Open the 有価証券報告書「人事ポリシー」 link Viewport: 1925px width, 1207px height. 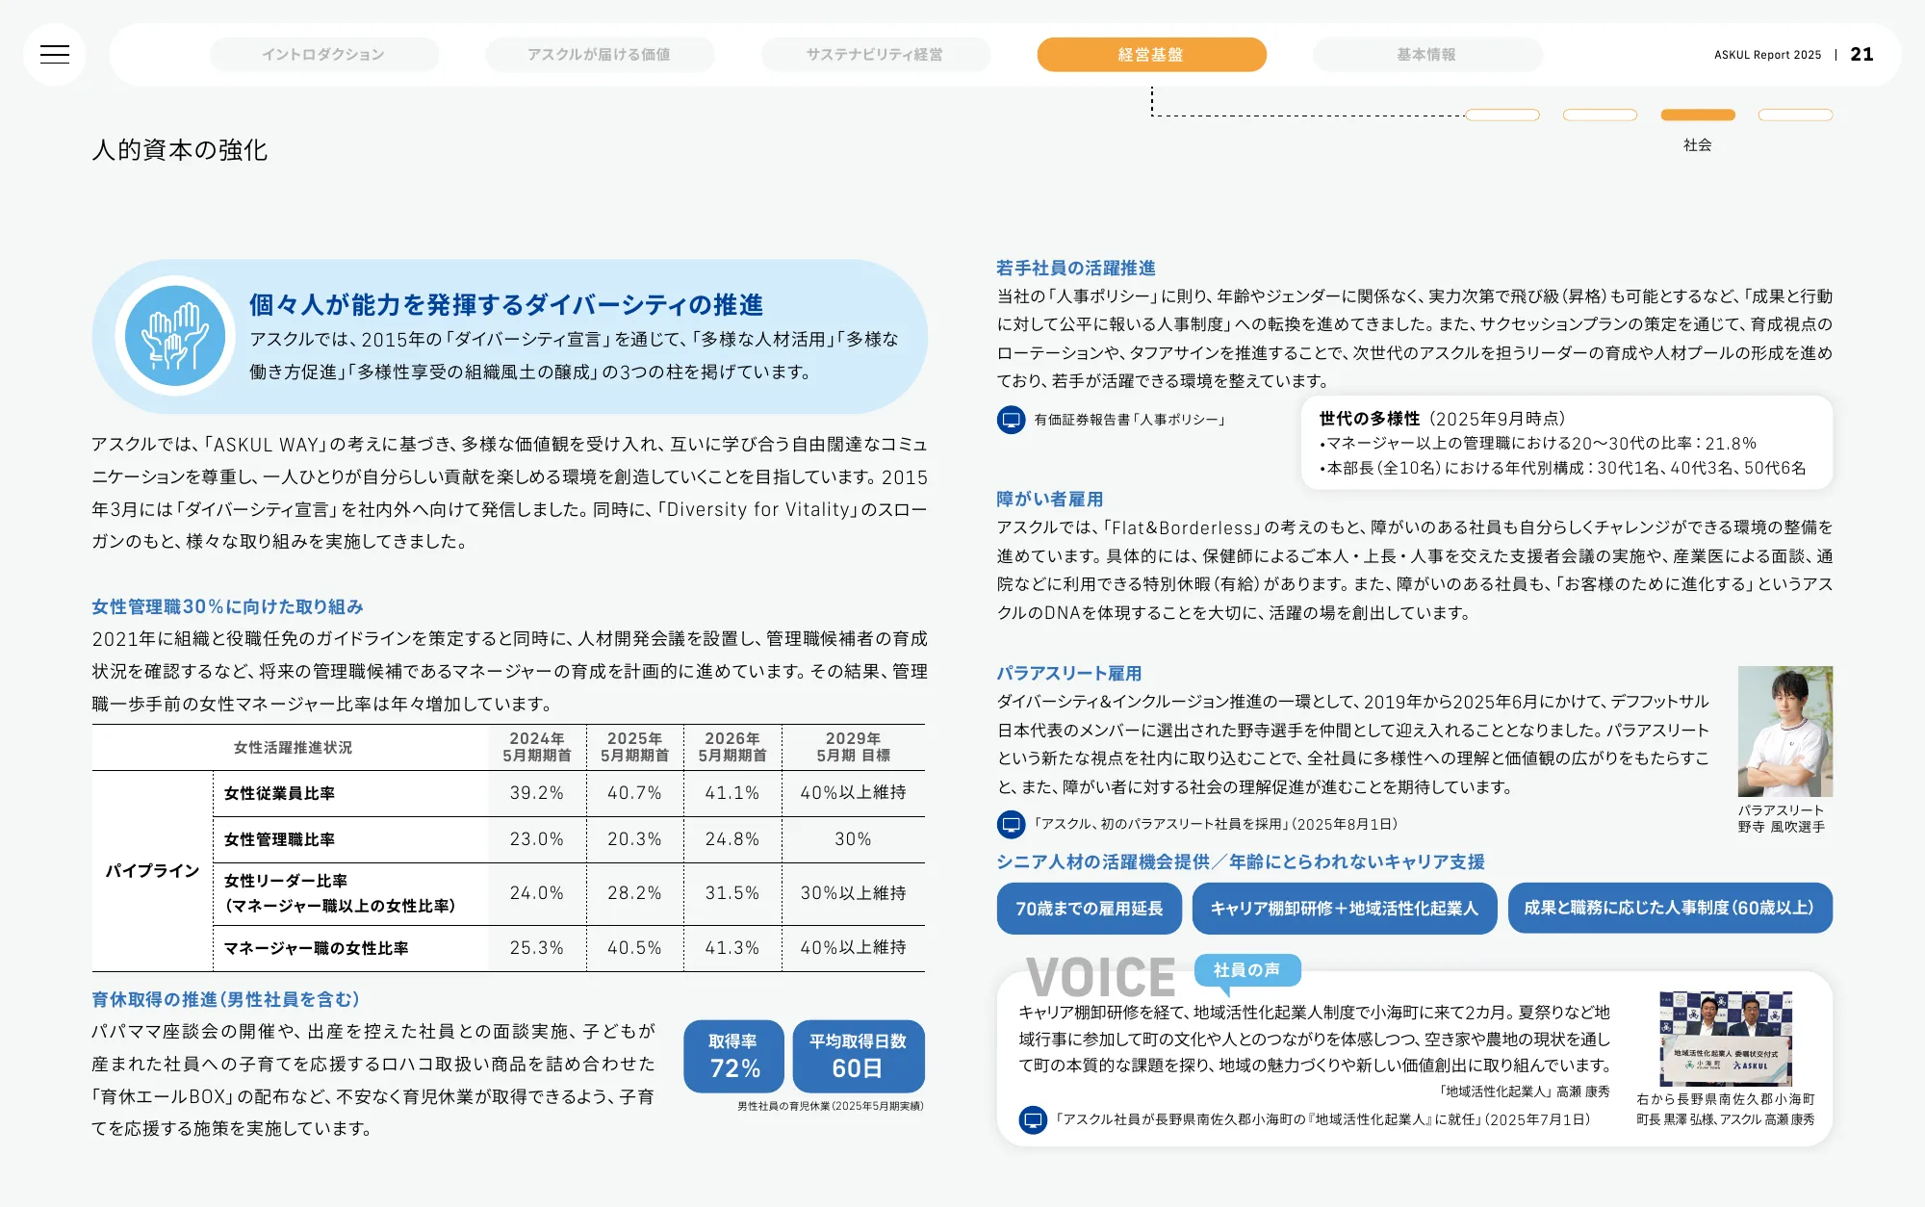pyautogui.click(x=1130, y=420)
